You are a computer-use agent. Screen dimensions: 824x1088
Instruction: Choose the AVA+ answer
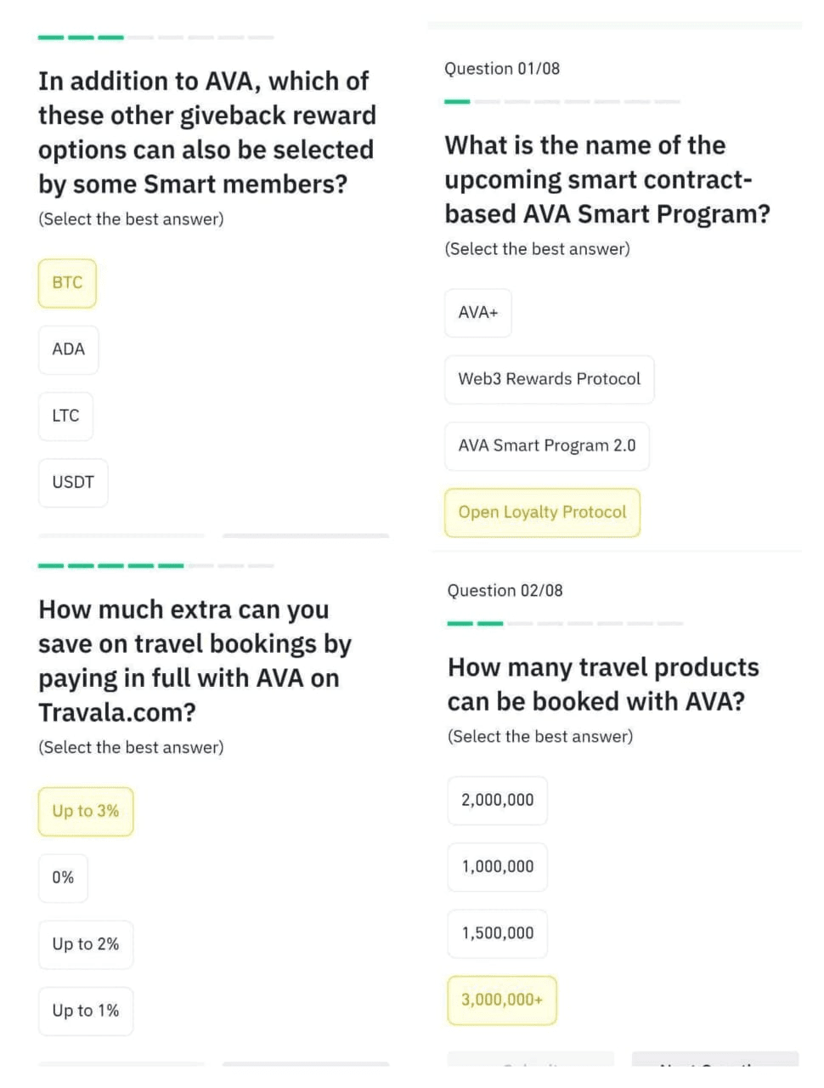pos(478,313)
